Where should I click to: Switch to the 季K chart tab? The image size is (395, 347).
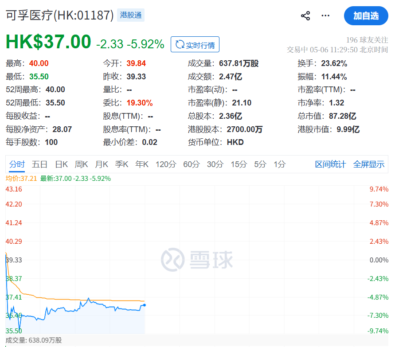(121, 164)
